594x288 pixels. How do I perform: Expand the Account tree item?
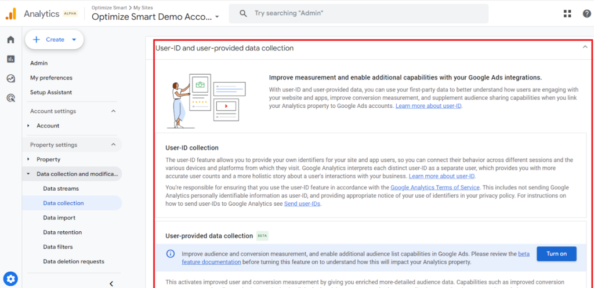pyautogui.click(x=28, y=126)
